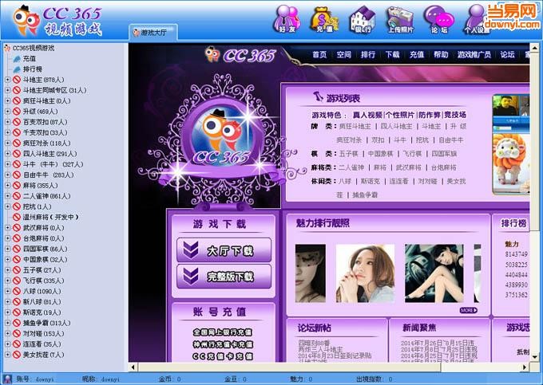Expand the 四人斗地主 (291人) node
543x385 pixels.
(x=7, y=154)
